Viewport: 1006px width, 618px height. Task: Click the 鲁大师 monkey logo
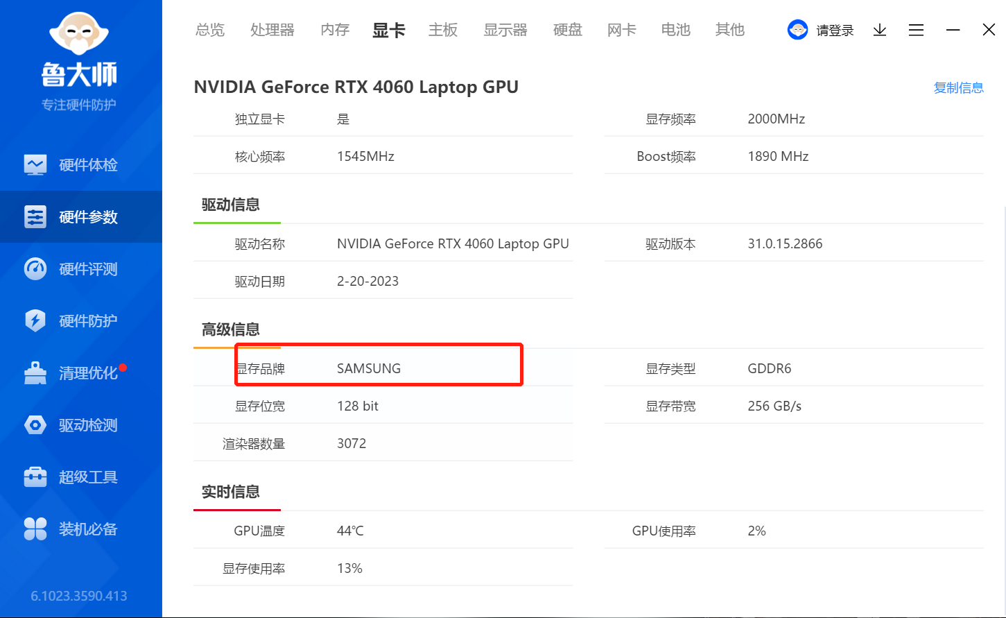coord(79,33)
